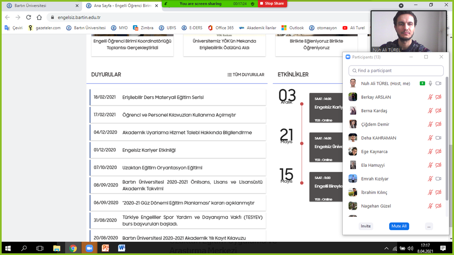Mute all participants with Mute All
The height and width of the screenshot is (255, 454).
(399, 226)
